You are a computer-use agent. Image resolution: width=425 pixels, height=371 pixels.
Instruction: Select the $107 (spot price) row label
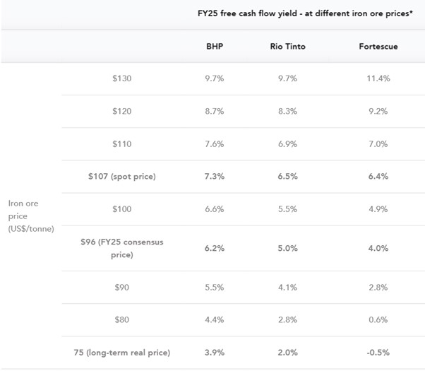point(122,177)
